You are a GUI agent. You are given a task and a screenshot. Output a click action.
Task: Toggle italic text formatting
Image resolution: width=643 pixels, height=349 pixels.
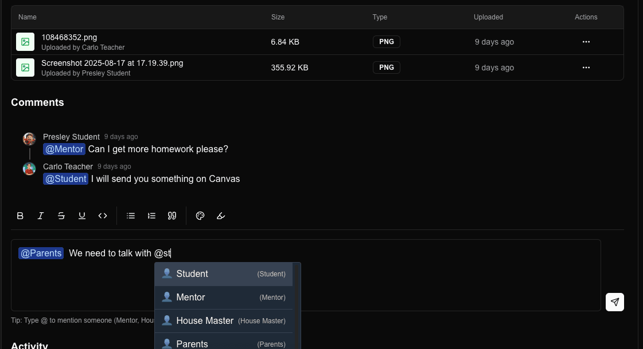41,216
